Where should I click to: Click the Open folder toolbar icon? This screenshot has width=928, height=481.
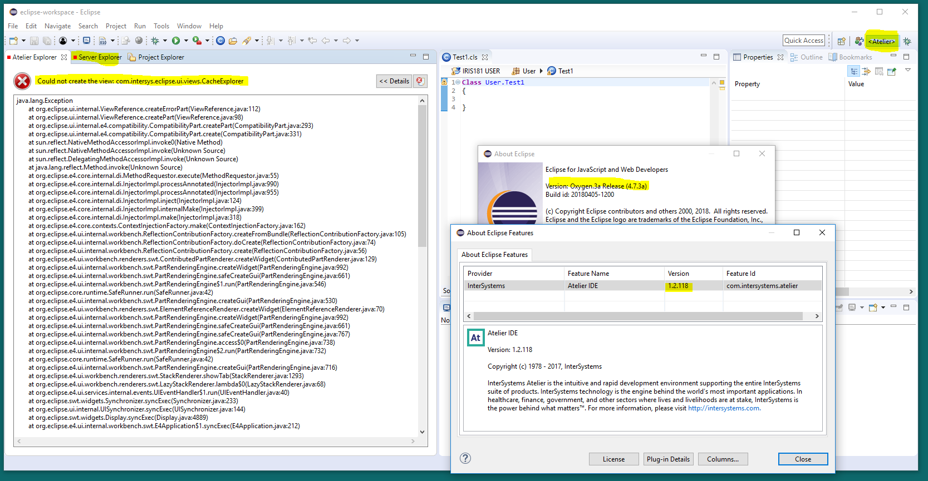(x=233, y=41)
